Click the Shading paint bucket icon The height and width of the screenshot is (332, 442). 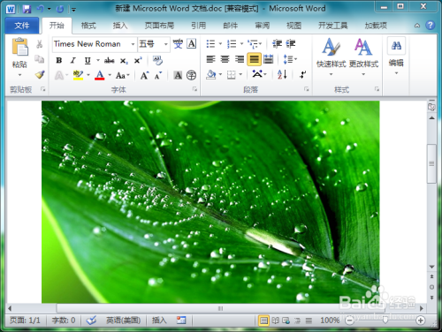point(211,75)
